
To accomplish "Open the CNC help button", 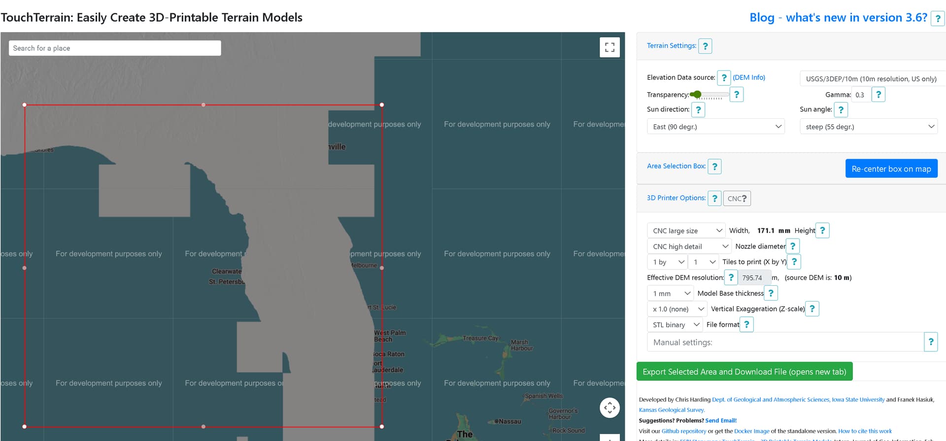I will [x=737, y=199].
